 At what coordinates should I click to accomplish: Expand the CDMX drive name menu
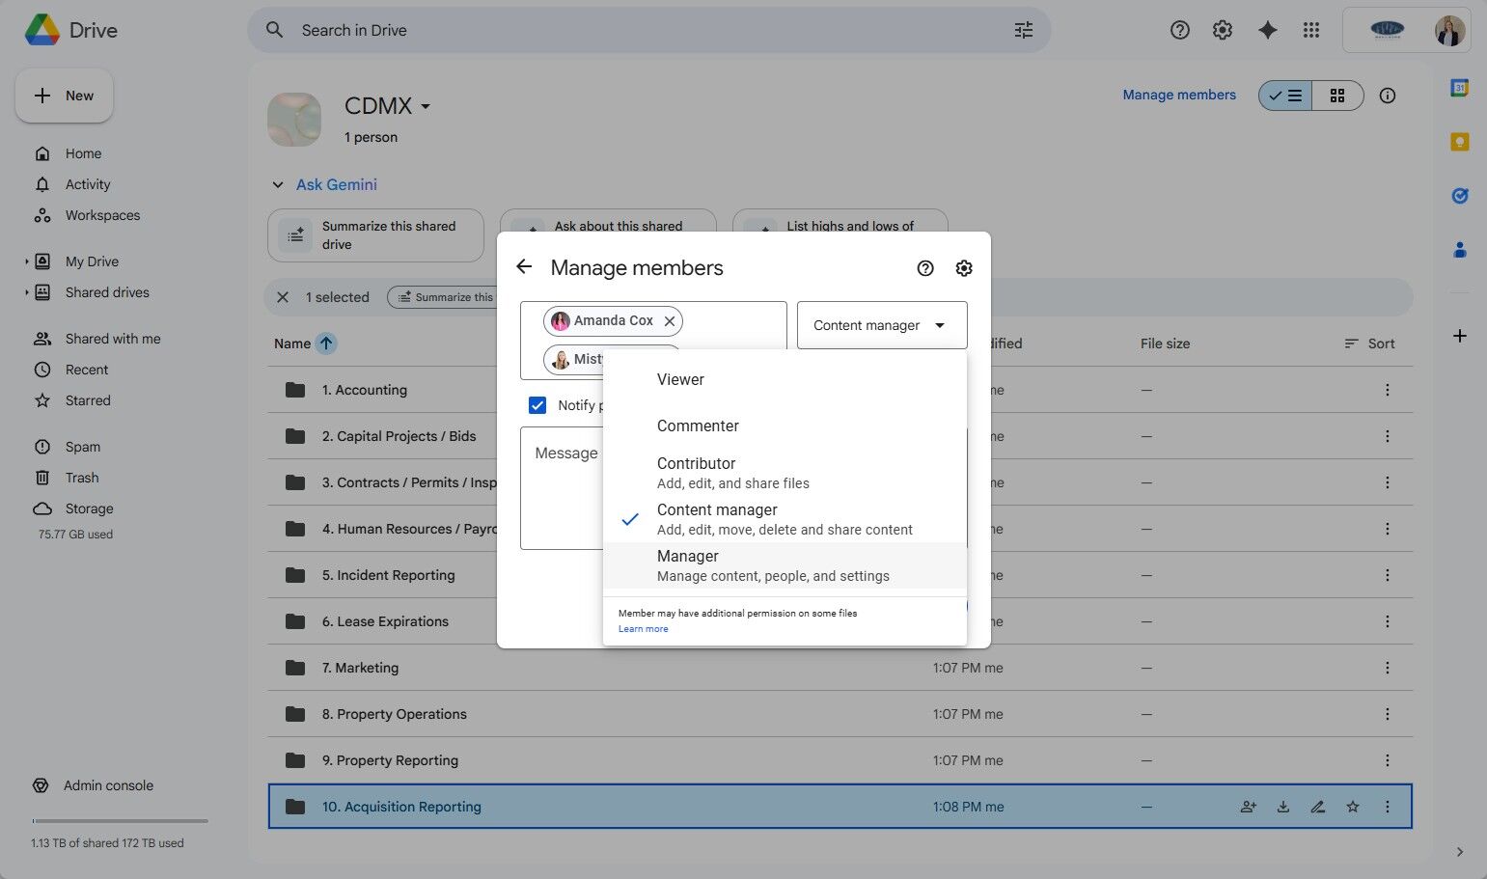426,106
